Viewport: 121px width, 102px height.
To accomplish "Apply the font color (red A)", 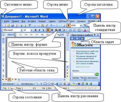I will point(85,30).
